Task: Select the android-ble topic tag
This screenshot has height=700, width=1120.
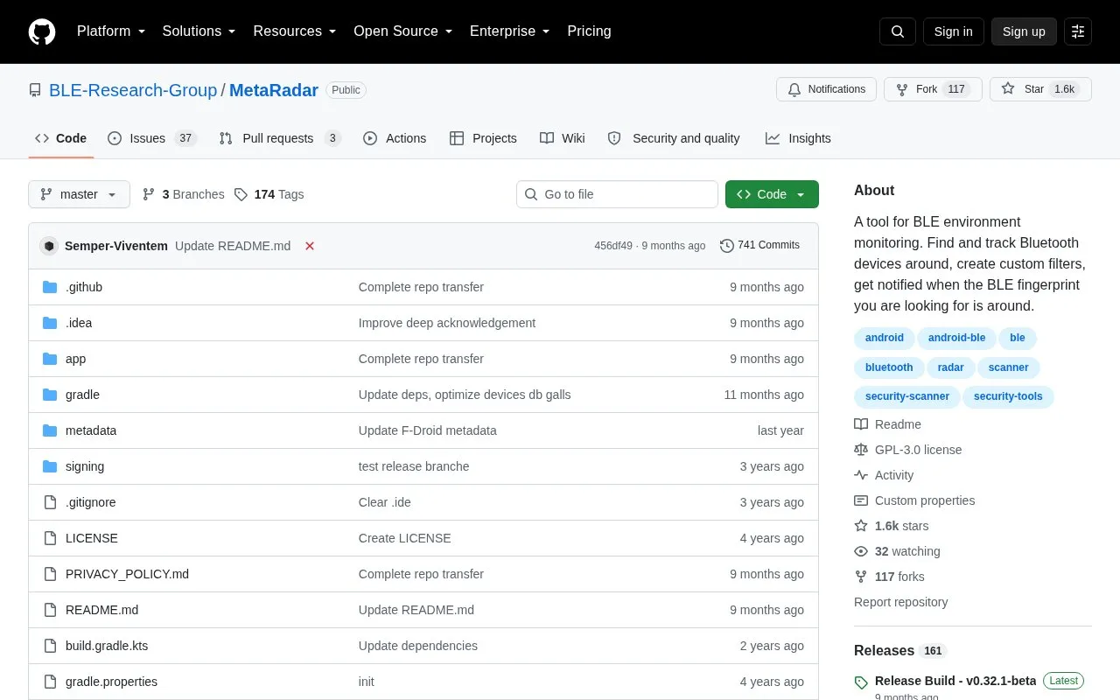Action: [956, 338]
